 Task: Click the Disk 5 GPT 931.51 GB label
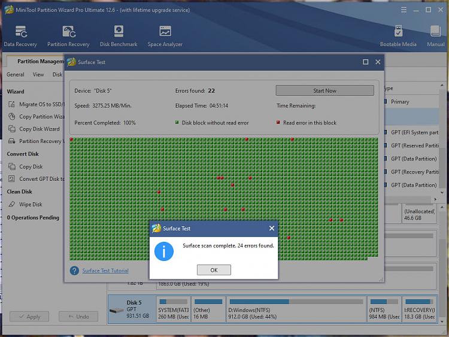[138, 309]
